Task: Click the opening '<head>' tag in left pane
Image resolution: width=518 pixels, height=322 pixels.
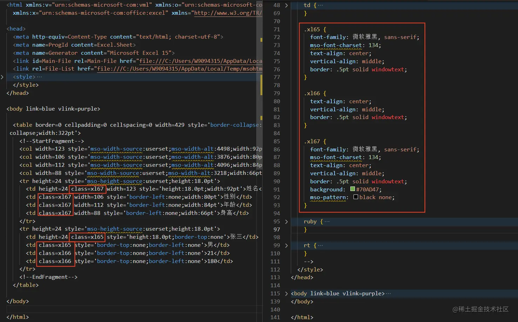Action: 16,29
